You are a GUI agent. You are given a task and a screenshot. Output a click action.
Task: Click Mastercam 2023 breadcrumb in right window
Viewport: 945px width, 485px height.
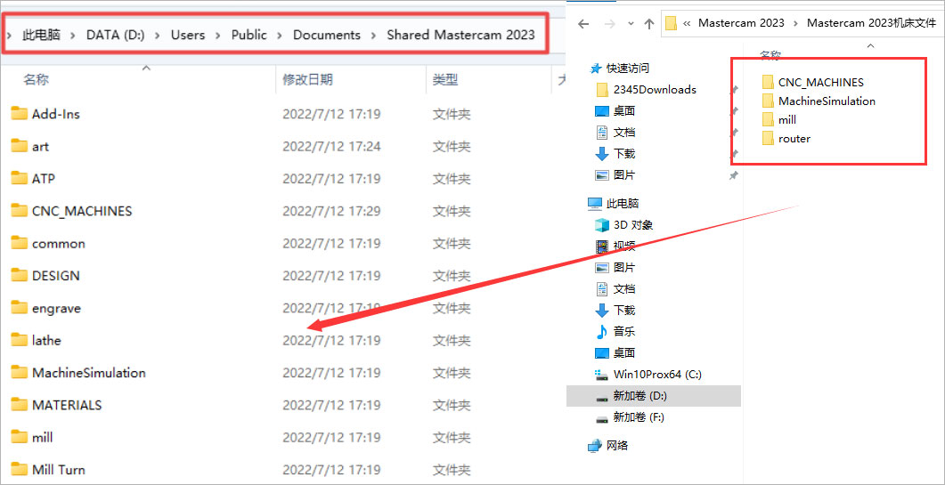[741, 23]
